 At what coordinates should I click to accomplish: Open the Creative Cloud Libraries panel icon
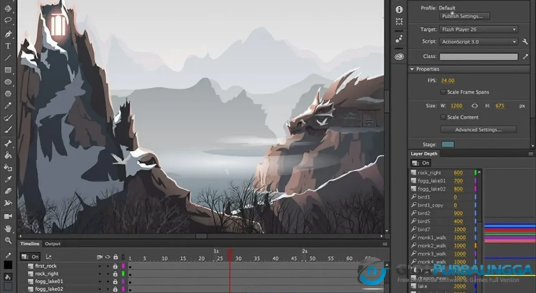tap(399, 57)
